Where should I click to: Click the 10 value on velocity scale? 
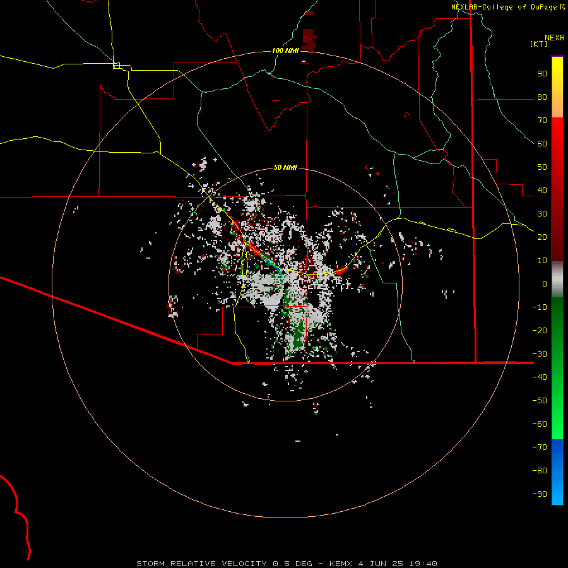point(542,261)
